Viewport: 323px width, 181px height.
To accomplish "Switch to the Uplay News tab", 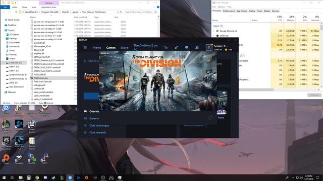I will click(97, 48).
